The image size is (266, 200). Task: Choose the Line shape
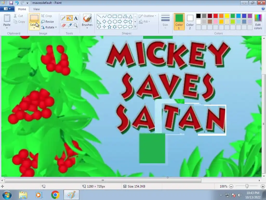pos(99,16)
